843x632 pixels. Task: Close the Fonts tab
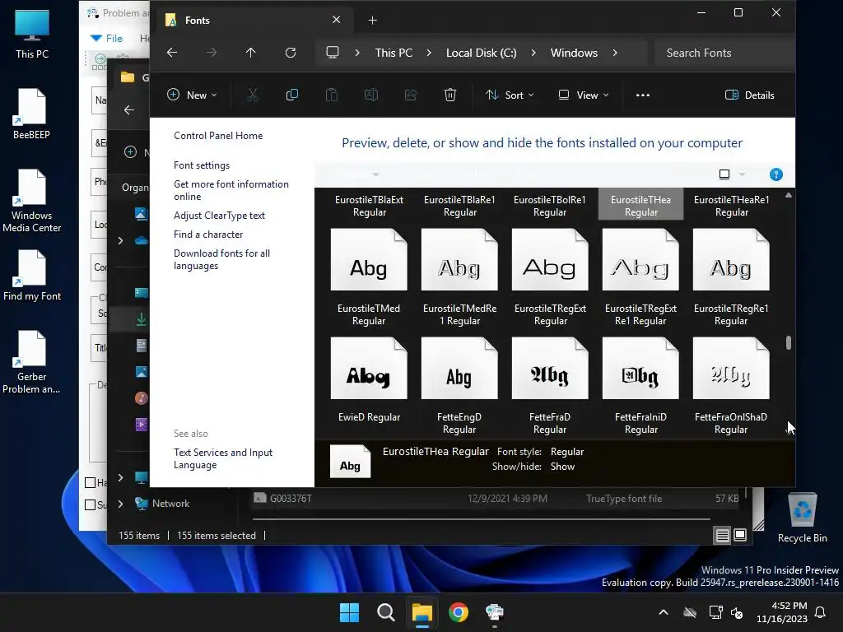click(336, 20)
